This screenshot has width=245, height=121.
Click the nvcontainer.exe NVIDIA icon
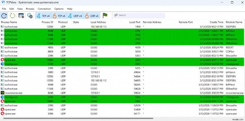click(x=2, y=93)
